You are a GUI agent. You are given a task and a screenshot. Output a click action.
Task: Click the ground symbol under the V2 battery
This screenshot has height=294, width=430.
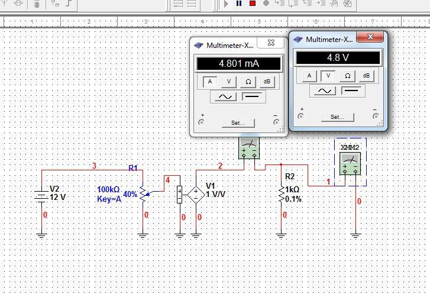coord(41,235)
